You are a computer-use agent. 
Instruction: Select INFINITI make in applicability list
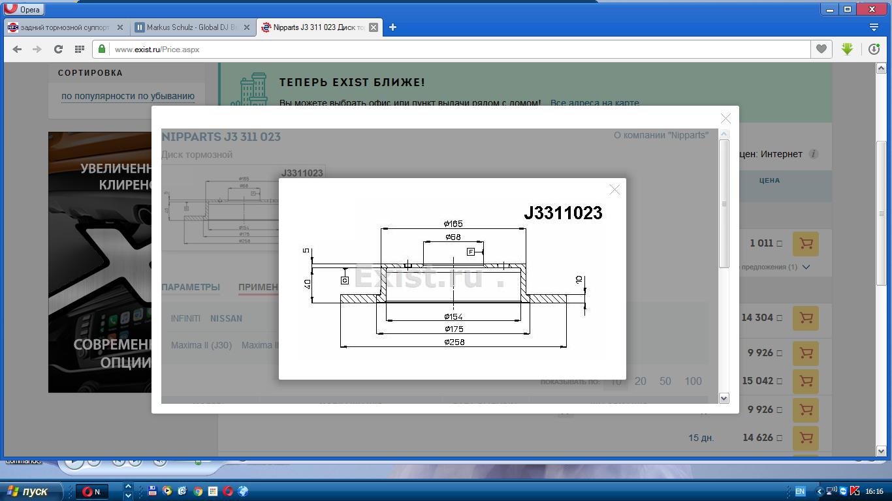(x=185, y=318)
